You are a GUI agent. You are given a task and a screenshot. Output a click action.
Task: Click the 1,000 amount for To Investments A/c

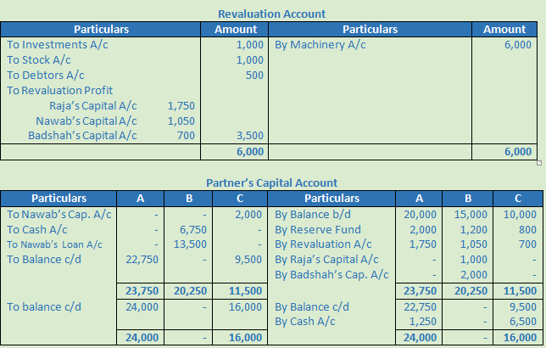pyautogui.click(x=250, y=45)
